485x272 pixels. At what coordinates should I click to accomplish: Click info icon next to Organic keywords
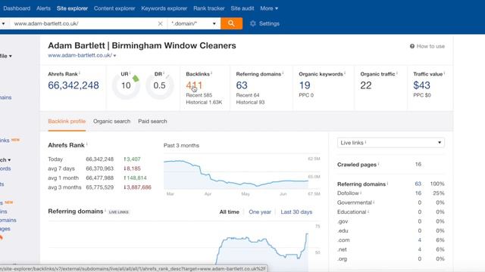(345, 73)
